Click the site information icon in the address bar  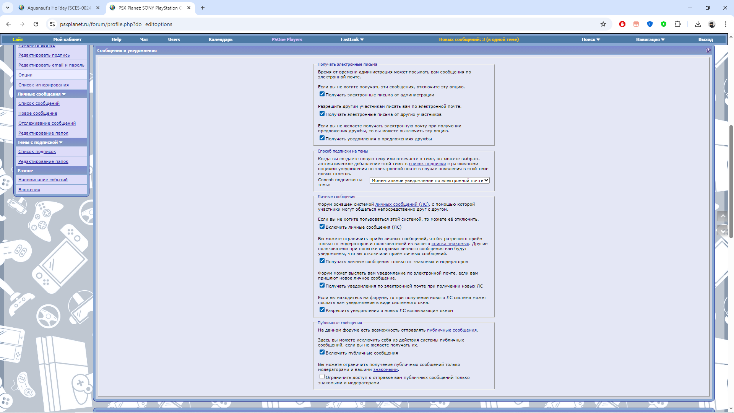52,24
